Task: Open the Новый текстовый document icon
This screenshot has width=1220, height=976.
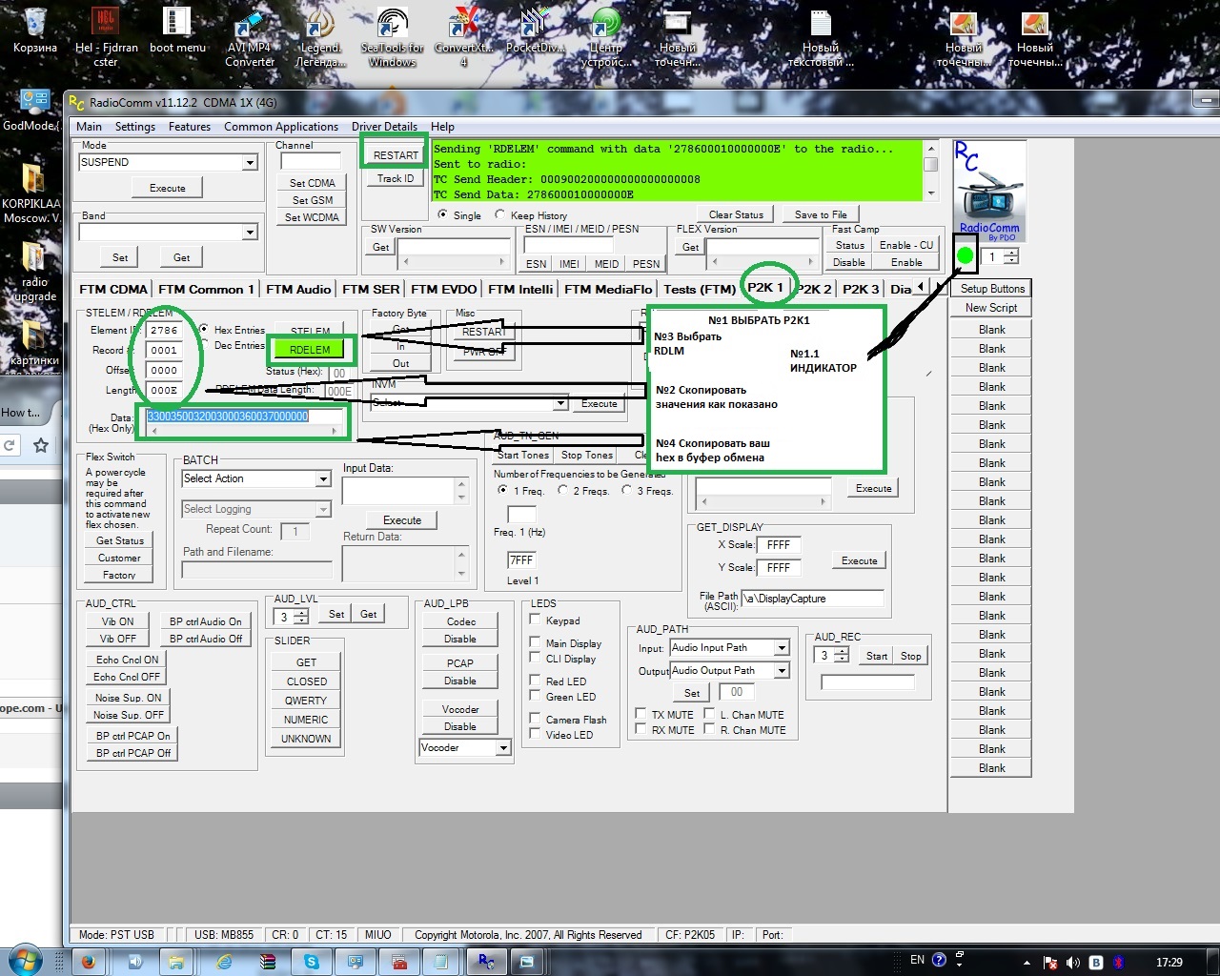Action: click(821, 36)
